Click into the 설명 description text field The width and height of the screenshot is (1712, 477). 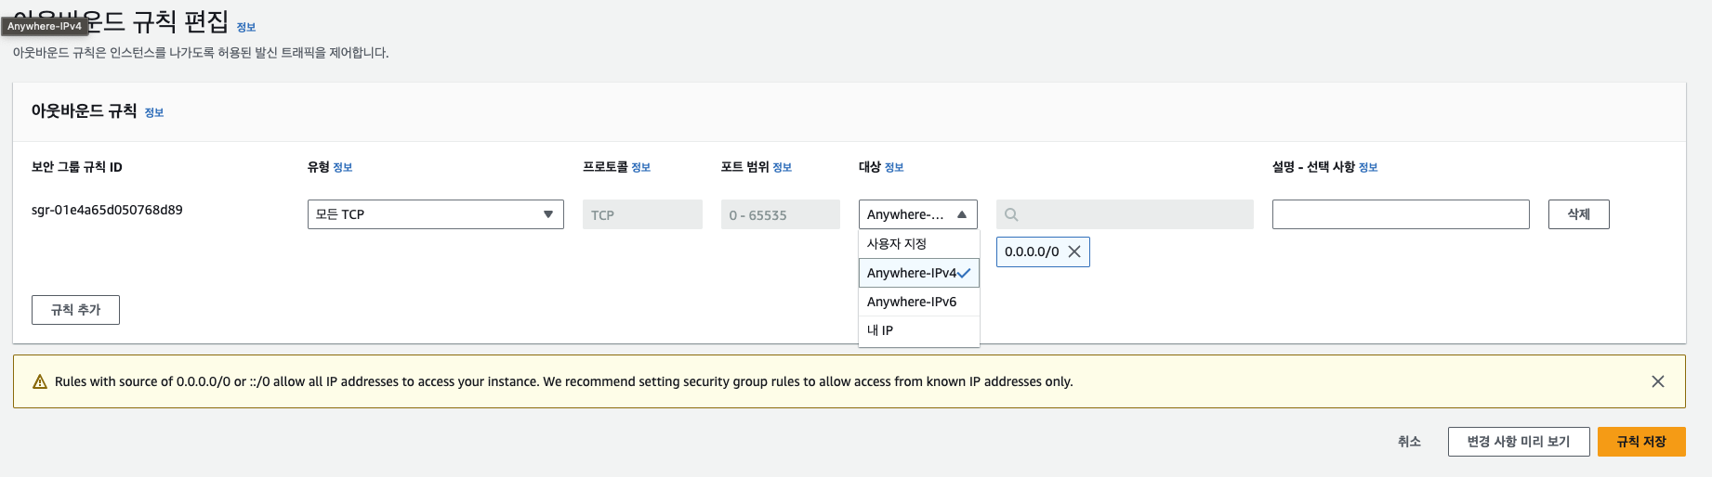point(1400,214)
